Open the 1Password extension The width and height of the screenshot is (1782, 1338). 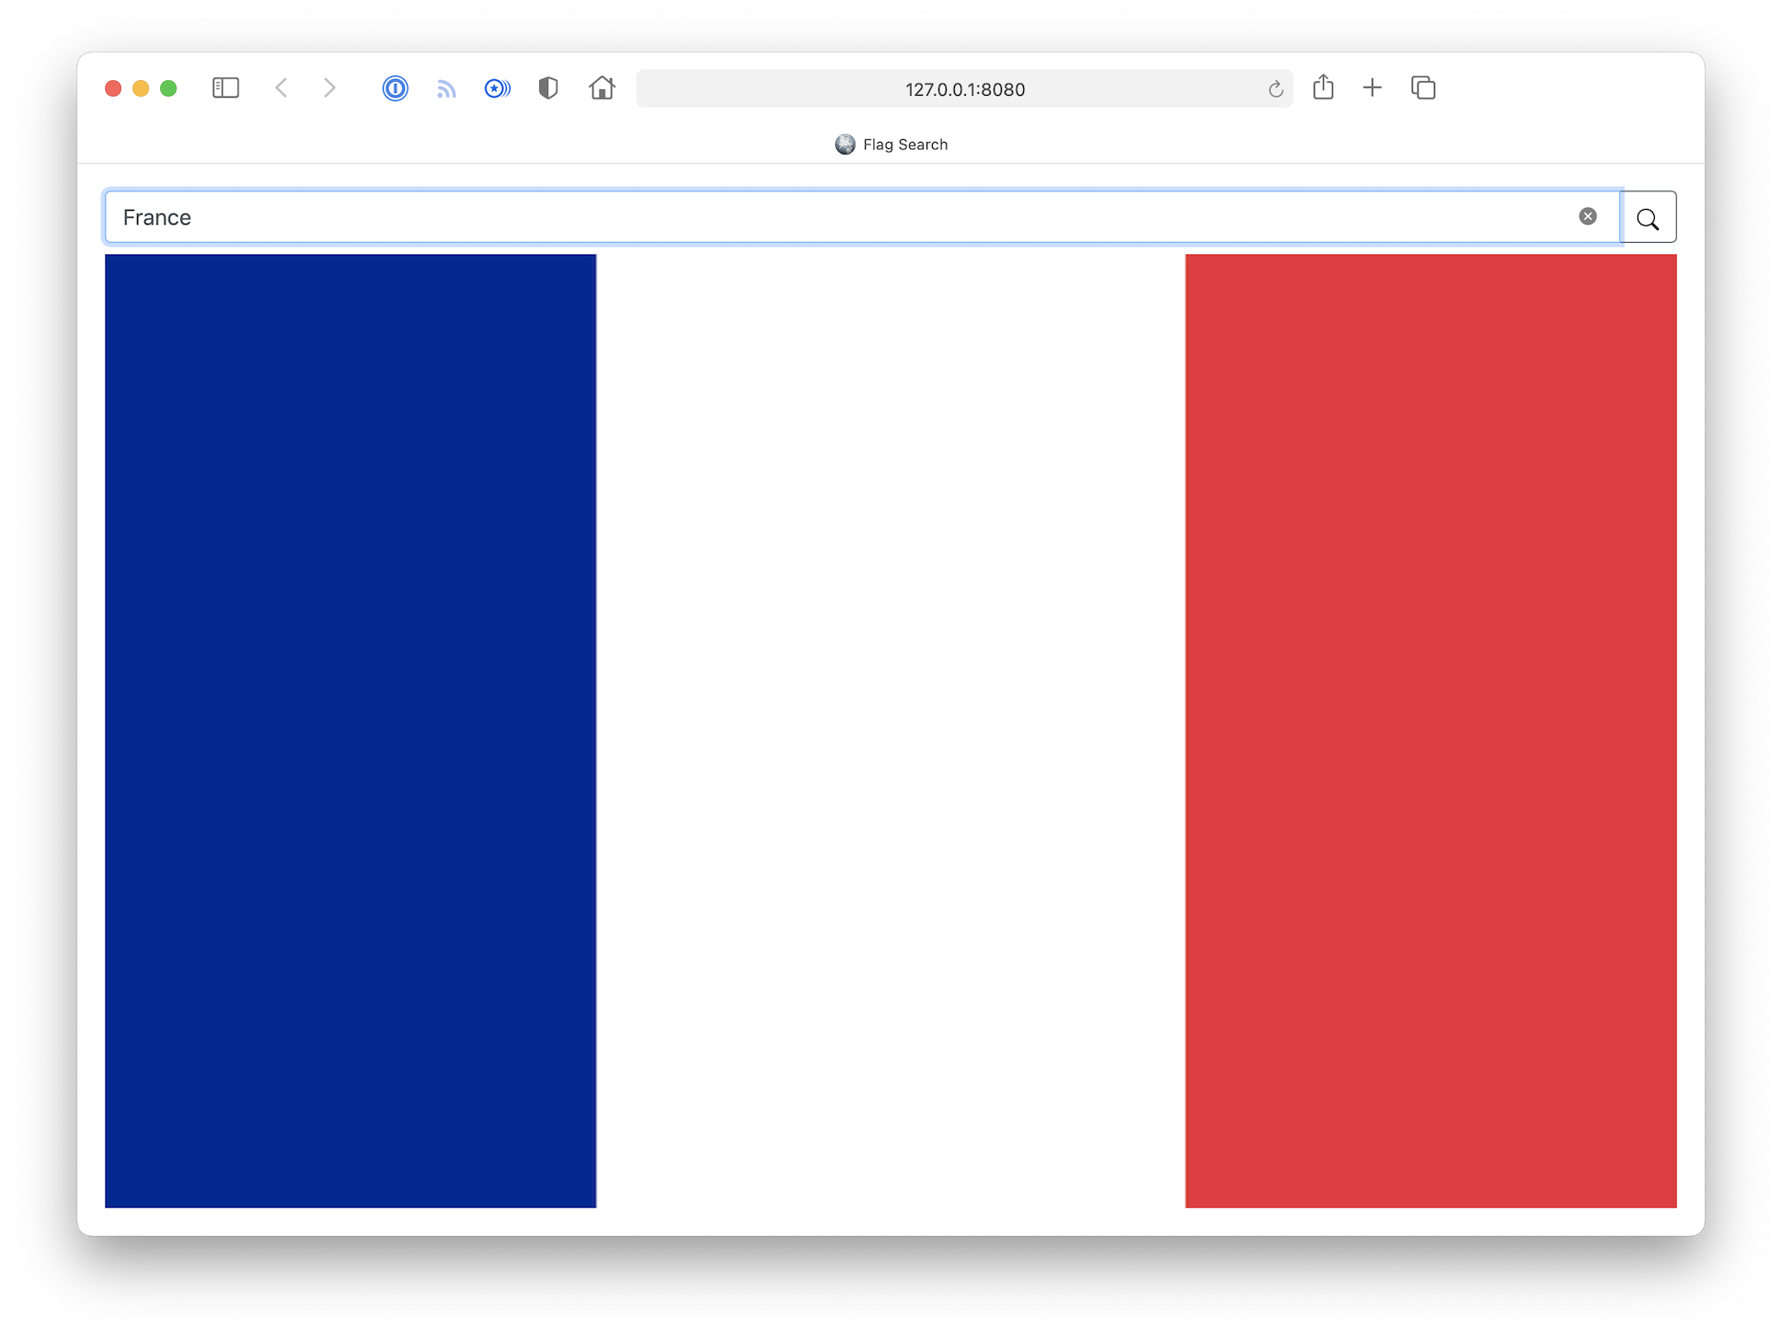pyautogui.click(x=395, y=88)
